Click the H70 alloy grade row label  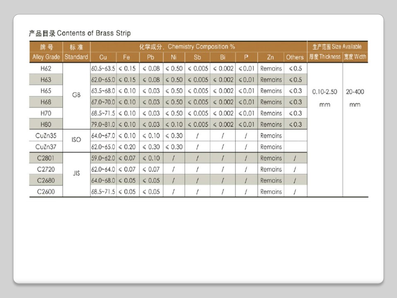46,113
